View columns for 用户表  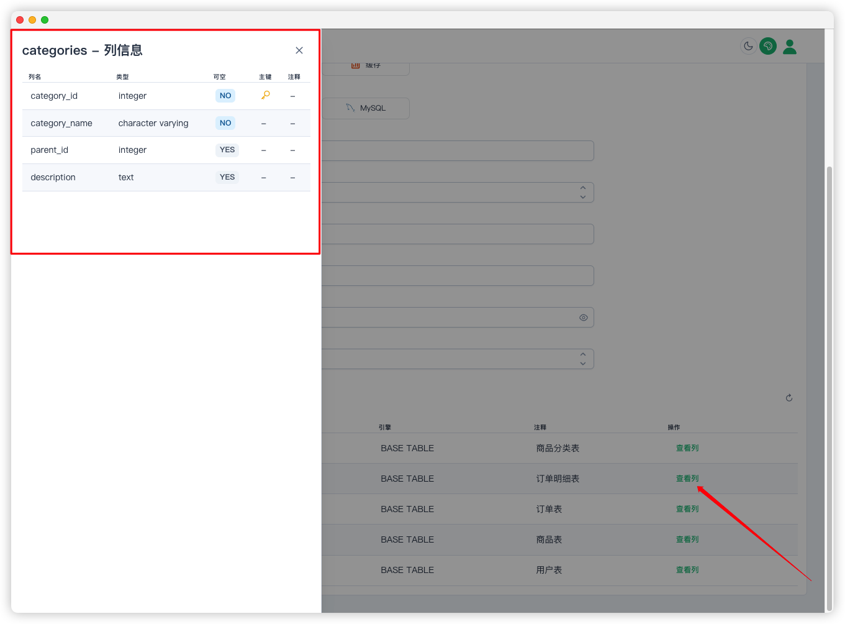coord(687,570)
